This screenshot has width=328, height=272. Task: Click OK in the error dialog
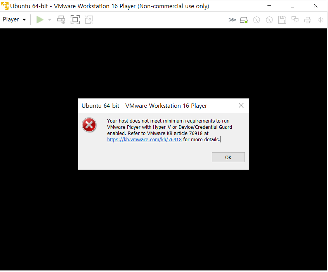pos(228,157)
